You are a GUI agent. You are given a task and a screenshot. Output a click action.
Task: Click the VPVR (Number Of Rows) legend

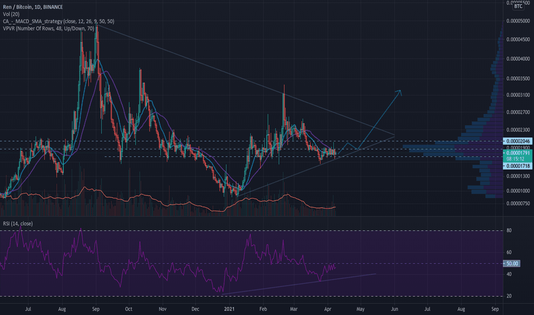point(48,28)
